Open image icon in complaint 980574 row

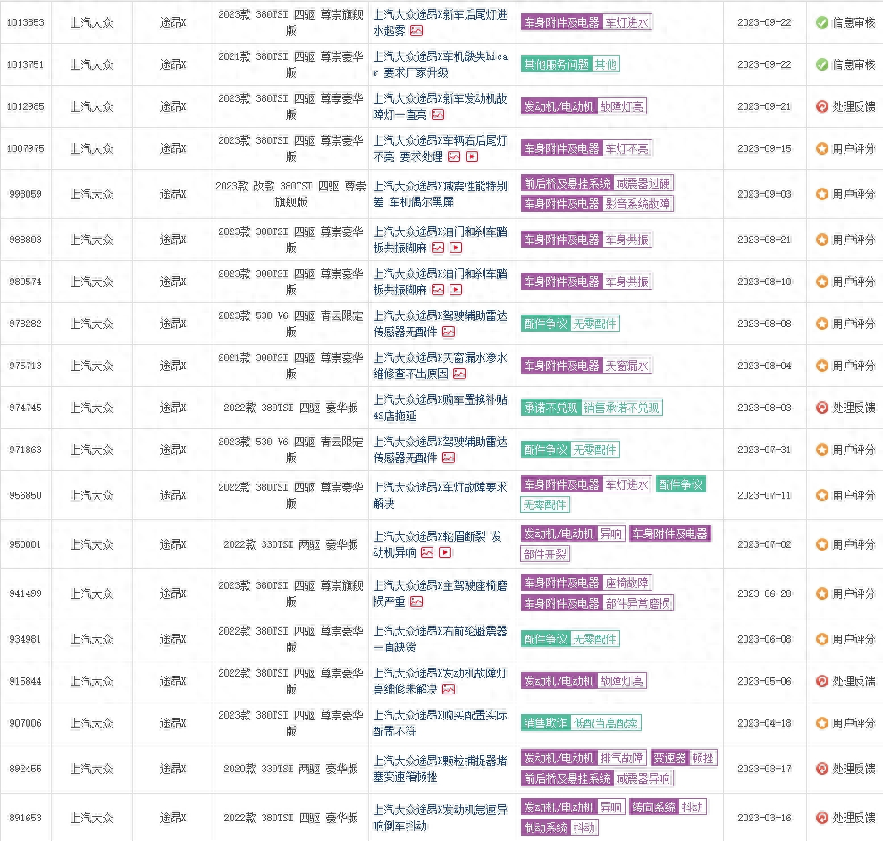point(438,290)
